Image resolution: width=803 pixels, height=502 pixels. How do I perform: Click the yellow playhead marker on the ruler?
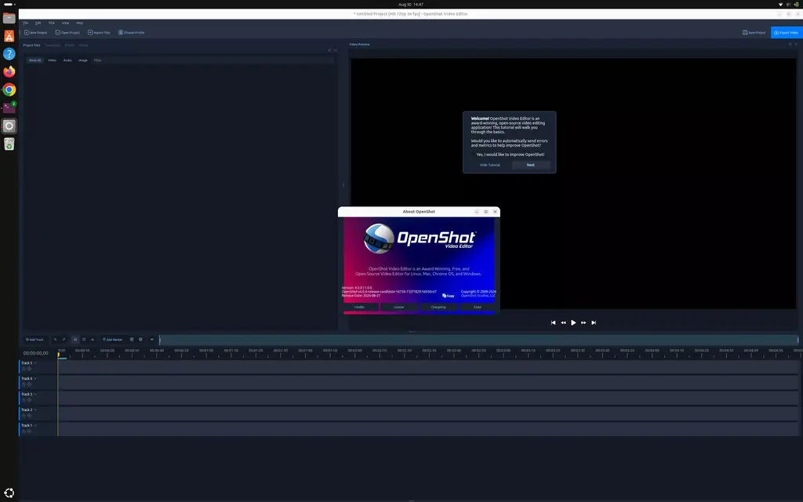coord(58,355)
